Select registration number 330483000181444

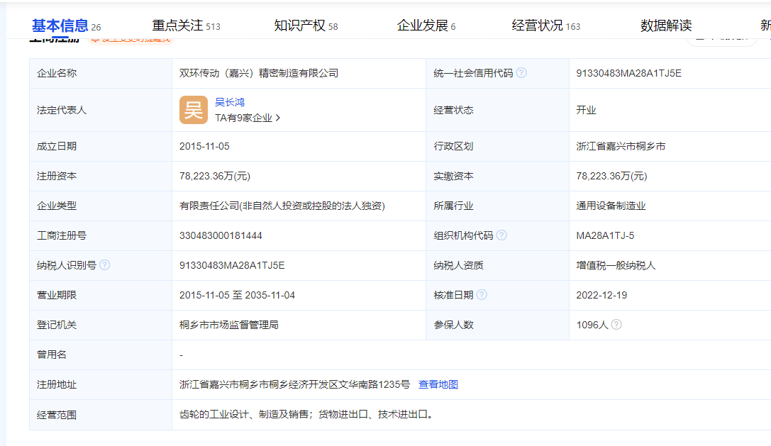click(x=221, y=235)
